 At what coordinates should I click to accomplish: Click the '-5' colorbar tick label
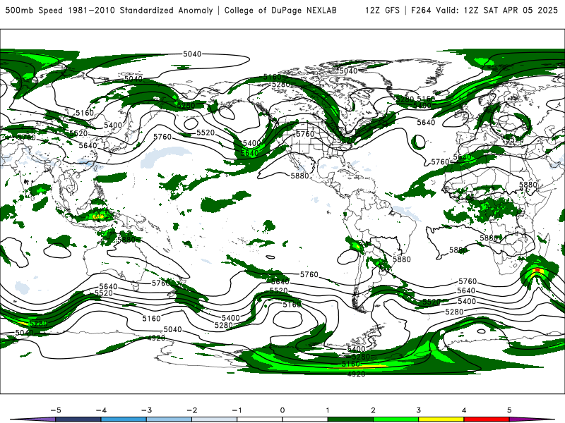tap(56, 410)
